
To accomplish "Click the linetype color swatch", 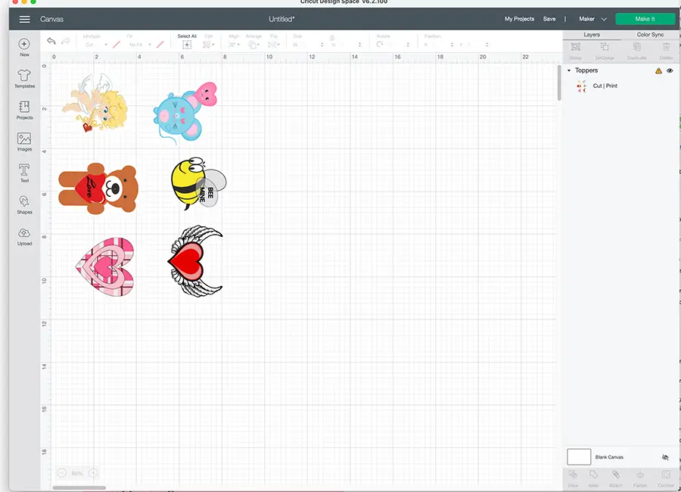I will pos(117,45).
